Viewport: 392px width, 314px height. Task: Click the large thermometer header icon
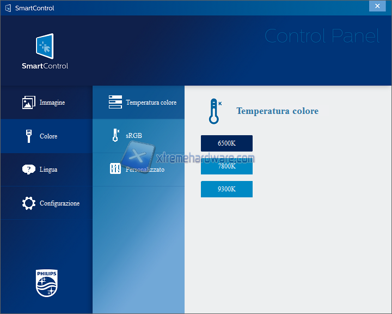point(215,111)
